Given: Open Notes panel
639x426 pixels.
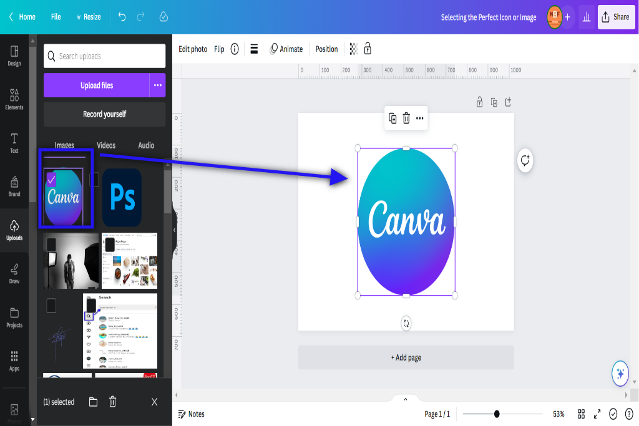Looking at the screenshot, I should pyautogui.click(x=191, y=414).
